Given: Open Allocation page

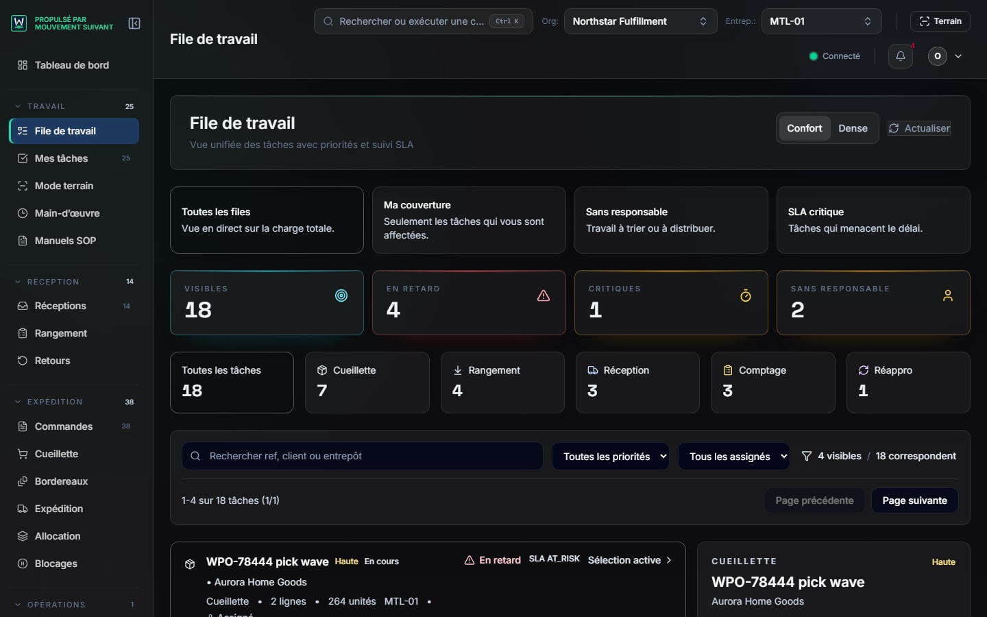Looking at the screenshot, I should click(73, 536).
